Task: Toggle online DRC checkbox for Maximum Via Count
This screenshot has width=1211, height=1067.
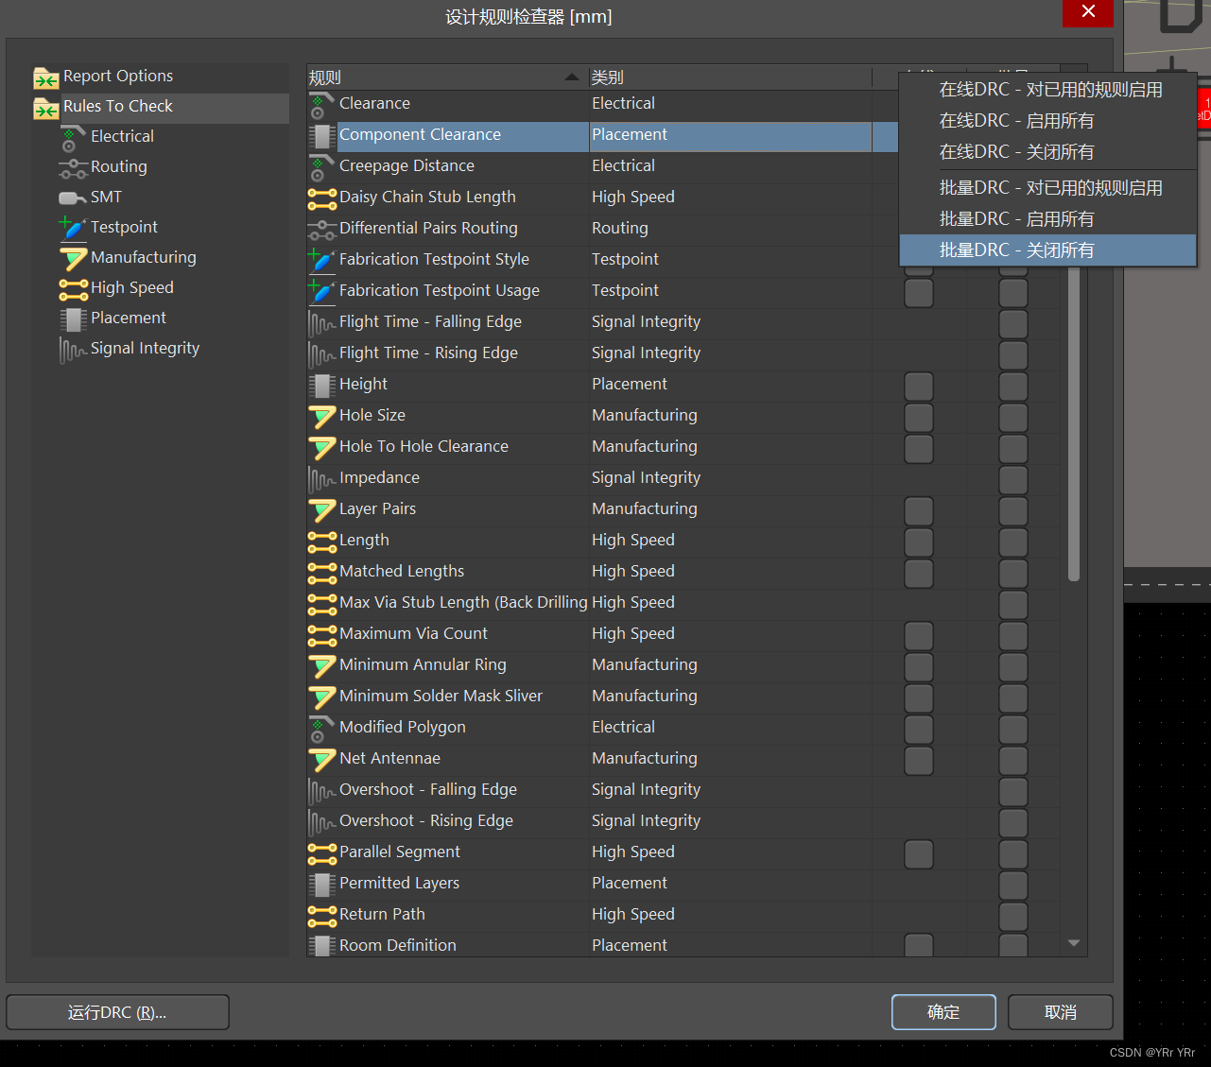Action: tap(918, 635)
